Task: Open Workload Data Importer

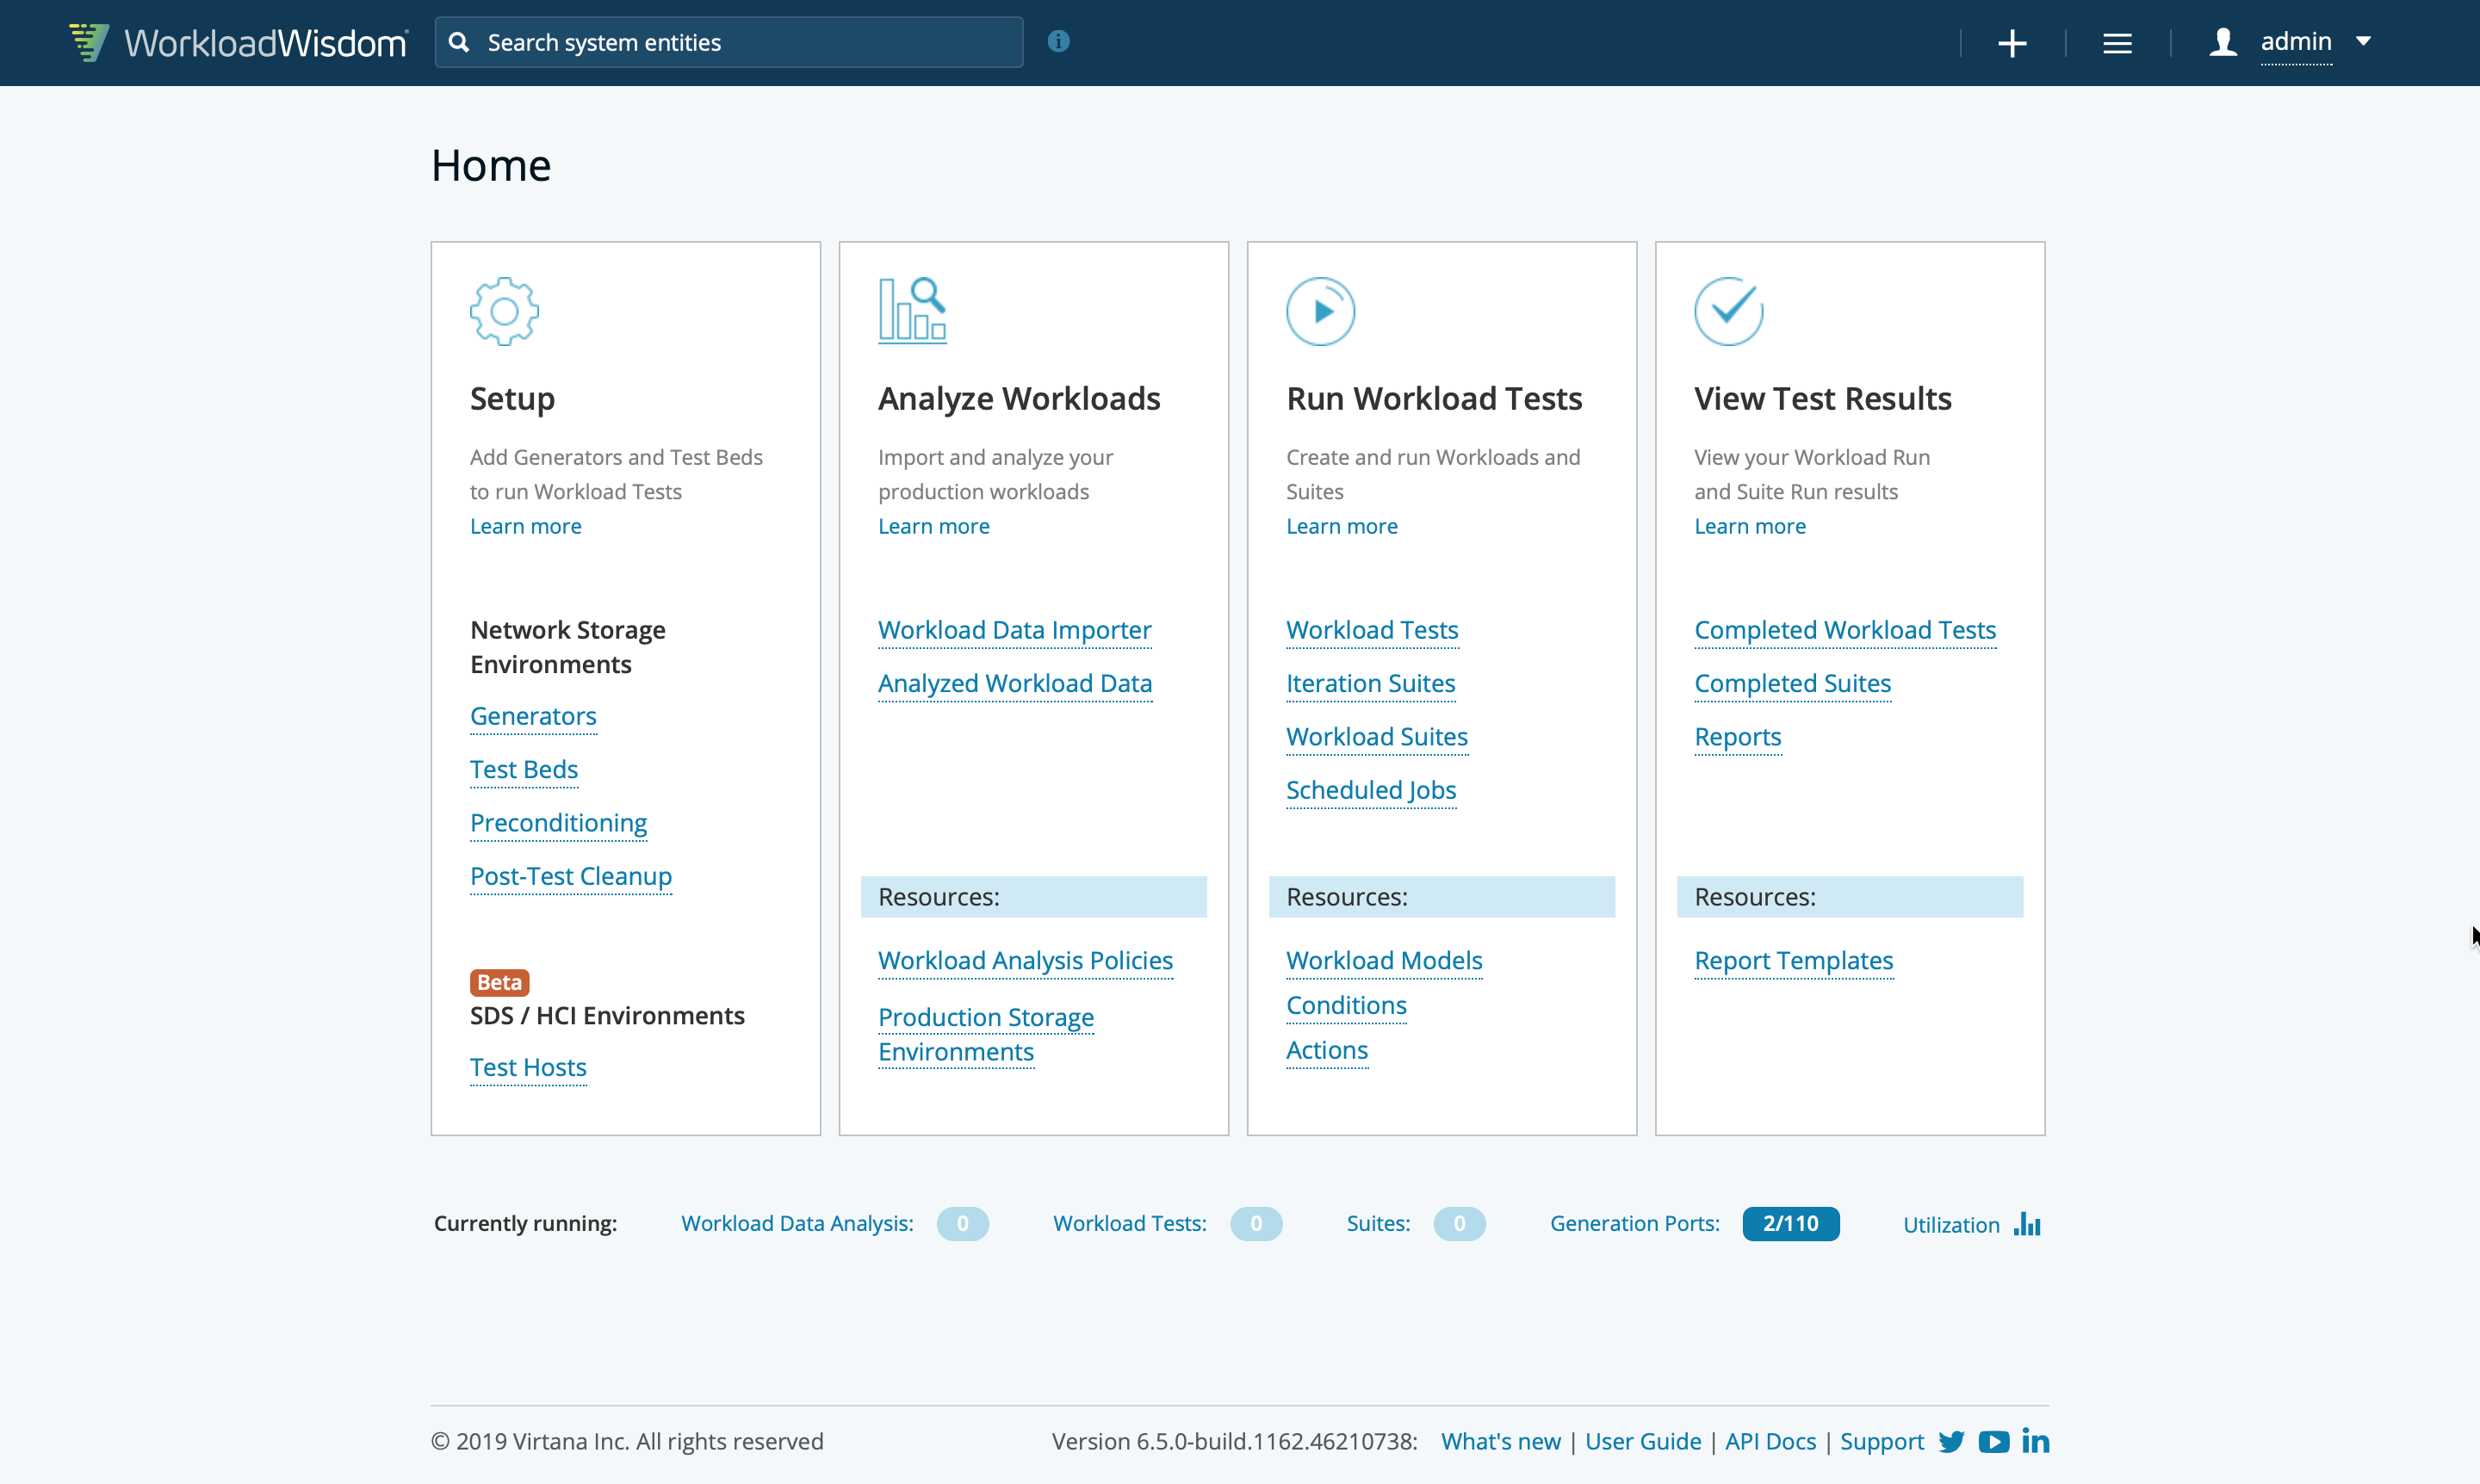Action: point(1014,630)
